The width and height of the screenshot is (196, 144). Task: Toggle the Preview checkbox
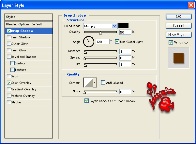pos(171,43)
